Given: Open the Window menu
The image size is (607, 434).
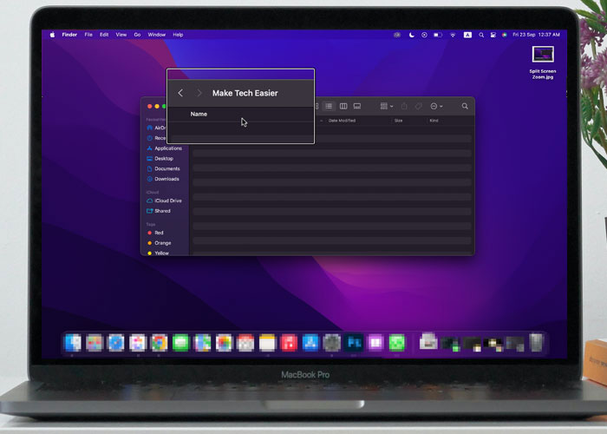Looking at the screenshot, I should (x=157, y=35).
